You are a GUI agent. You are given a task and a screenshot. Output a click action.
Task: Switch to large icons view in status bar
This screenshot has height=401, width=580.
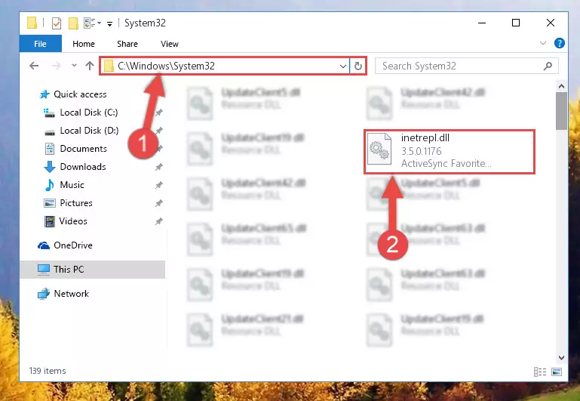(557, 372)
